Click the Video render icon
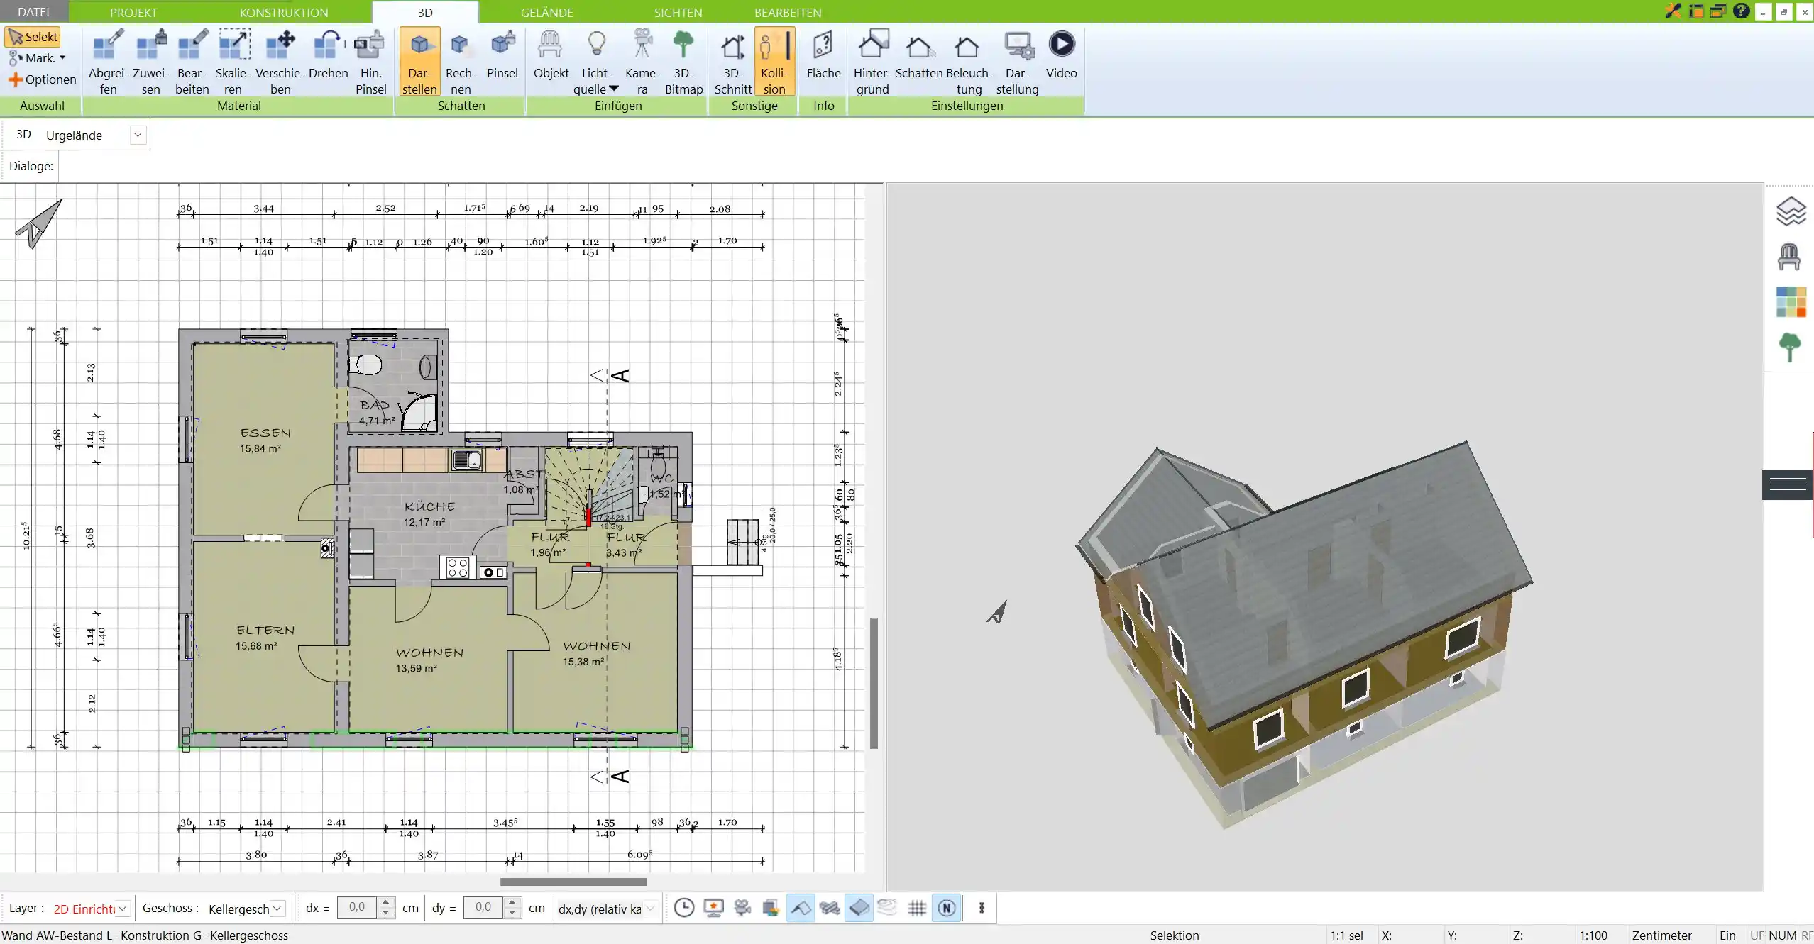Viewport: 1814px width, 944px height. (x=1062, y=43)
